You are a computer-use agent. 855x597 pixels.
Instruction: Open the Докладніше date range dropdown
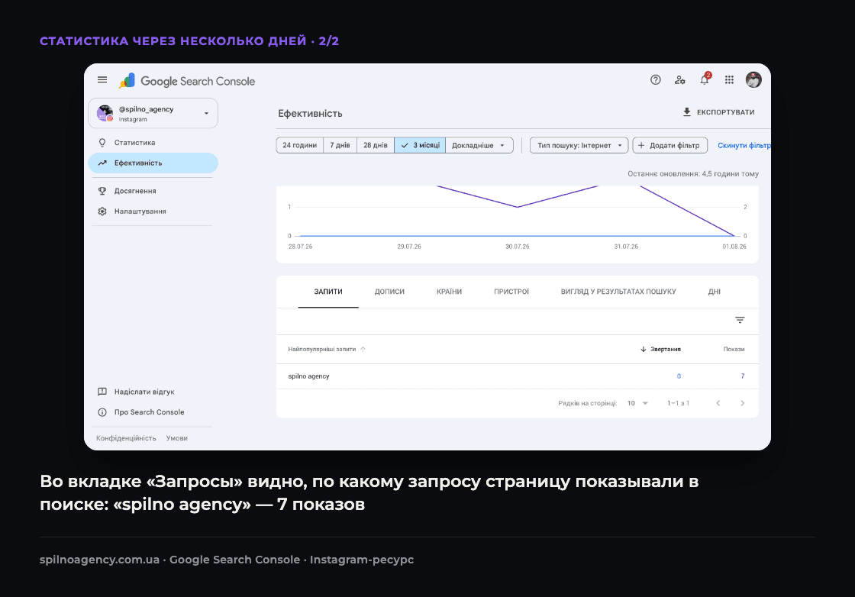point(479,145)
